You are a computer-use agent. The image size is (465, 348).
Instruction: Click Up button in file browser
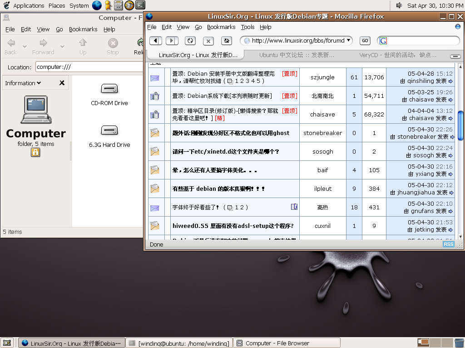(x=83, y=47)
